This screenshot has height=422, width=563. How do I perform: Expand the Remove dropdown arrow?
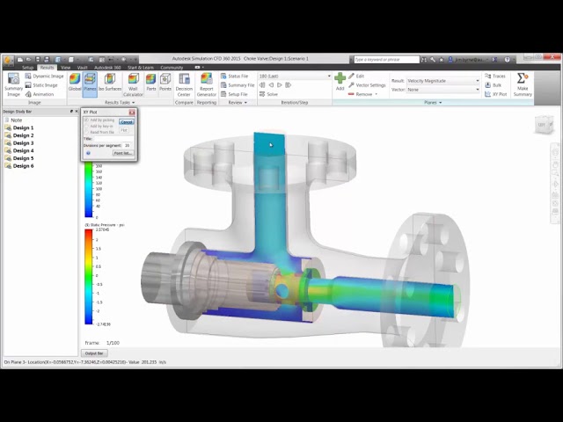coord(377,94)
